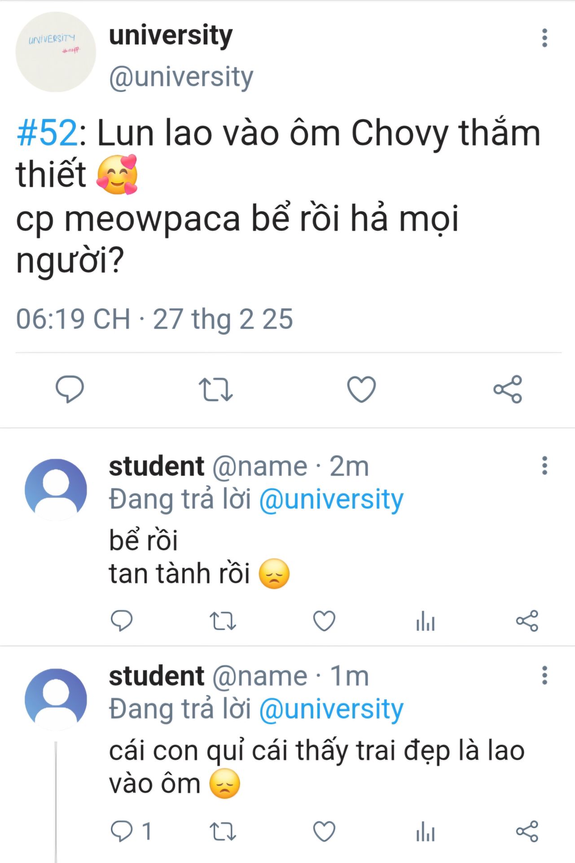The width and height of the screenshot is (575, 863).
Task: Open the first student's avatar
Action: click(56, 489)
